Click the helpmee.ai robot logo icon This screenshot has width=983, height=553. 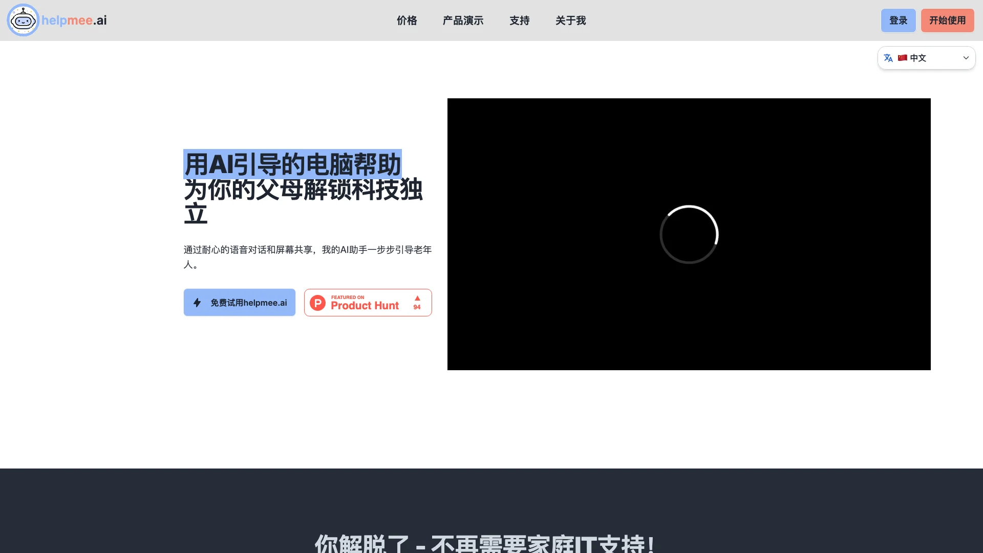(x=23, y=20)
